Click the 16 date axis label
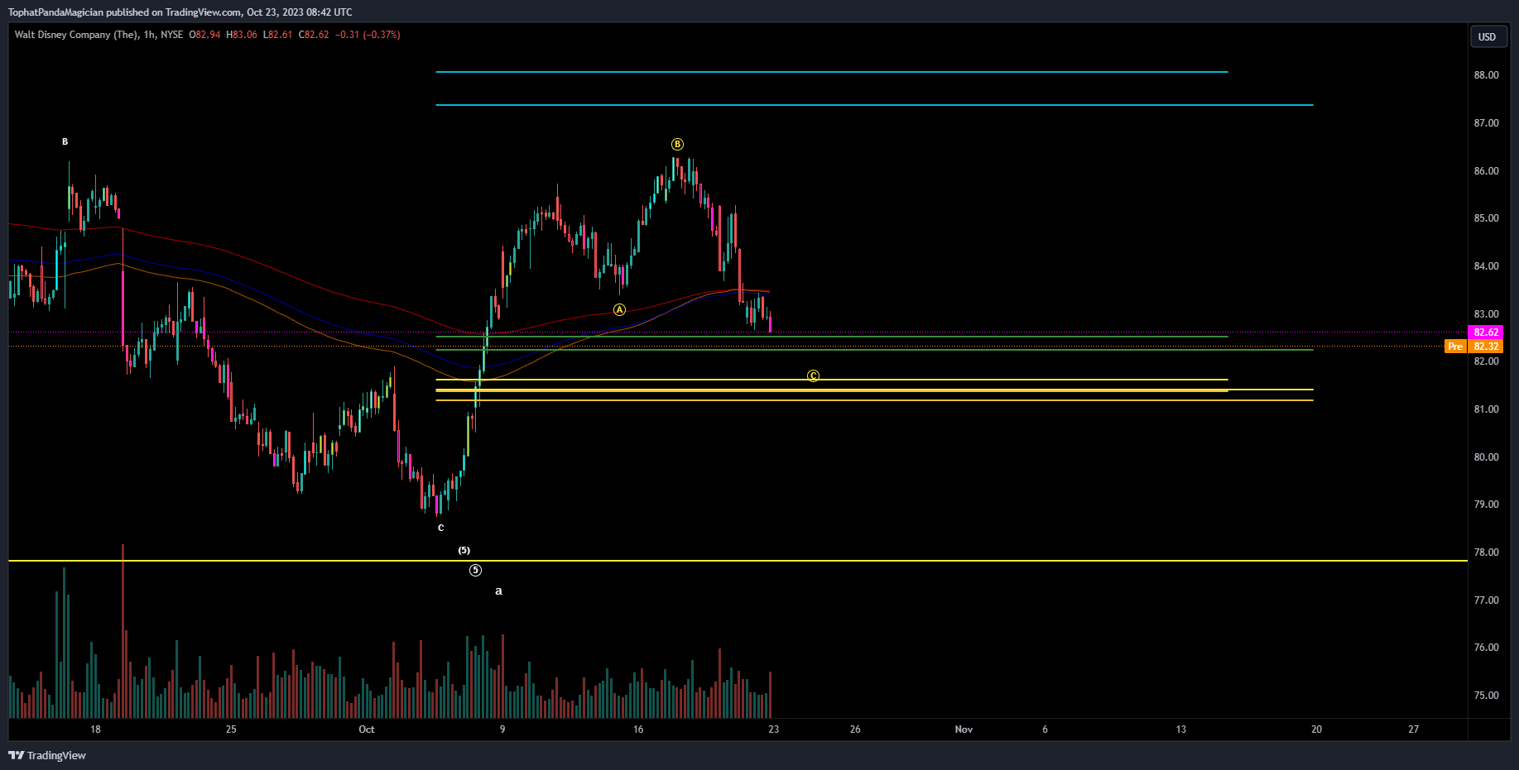The image size is (1519, 770). (638, 729)
